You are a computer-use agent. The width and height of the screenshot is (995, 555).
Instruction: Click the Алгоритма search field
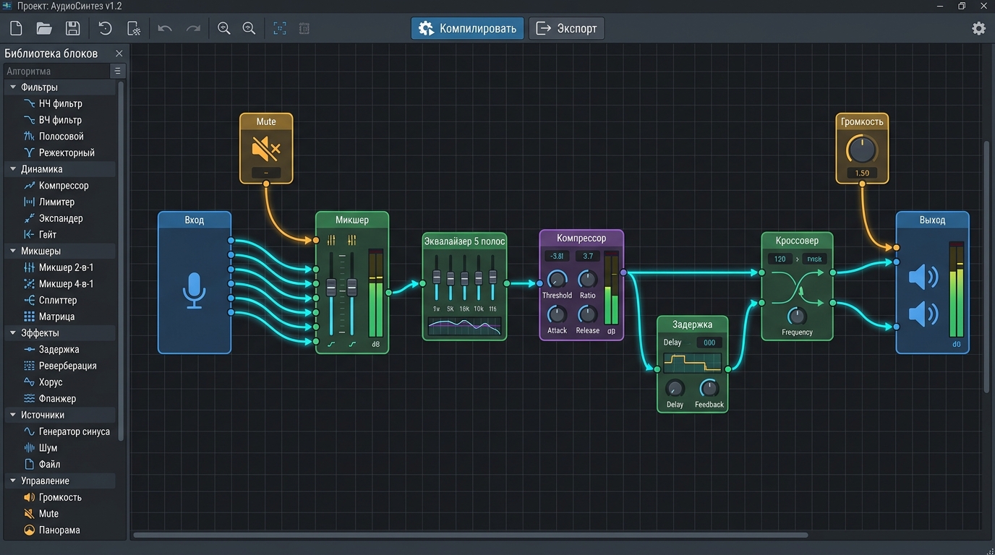(57, 71)
